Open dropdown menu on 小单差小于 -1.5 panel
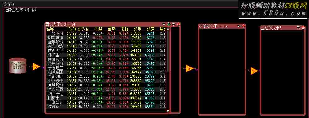Screen dimensions: 309x118 pyautogui.click(x=239, y=26)
